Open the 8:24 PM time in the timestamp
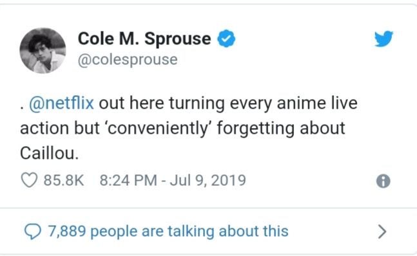Viewport: 417px width, 256px height. (128, 180)
